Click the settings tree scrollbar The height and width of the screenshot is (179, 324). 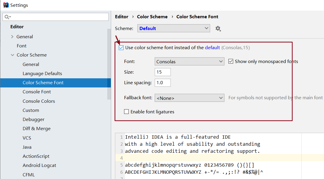(109, 64)
